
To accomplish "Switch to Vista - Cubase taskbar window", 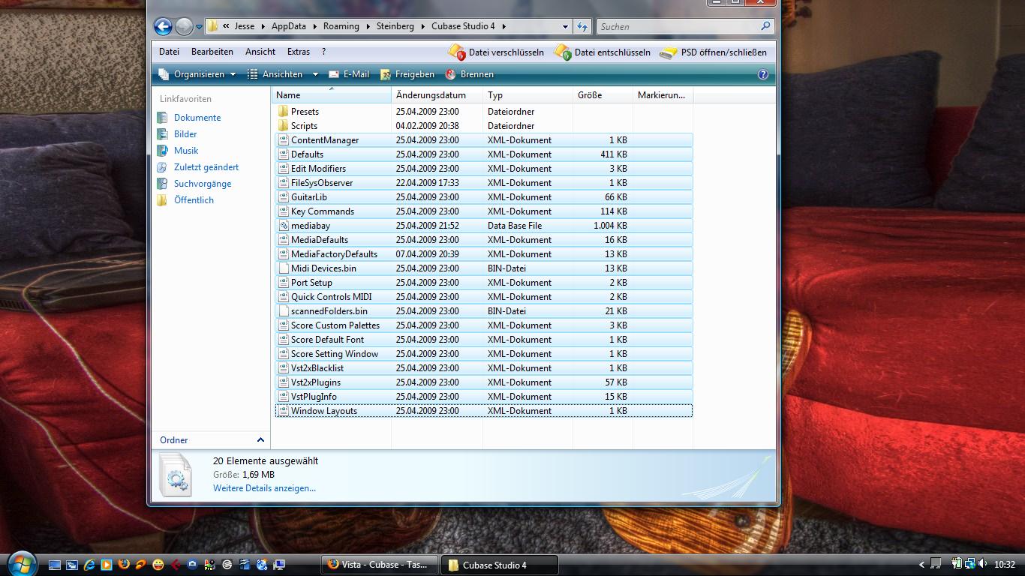I will (379, 565).
